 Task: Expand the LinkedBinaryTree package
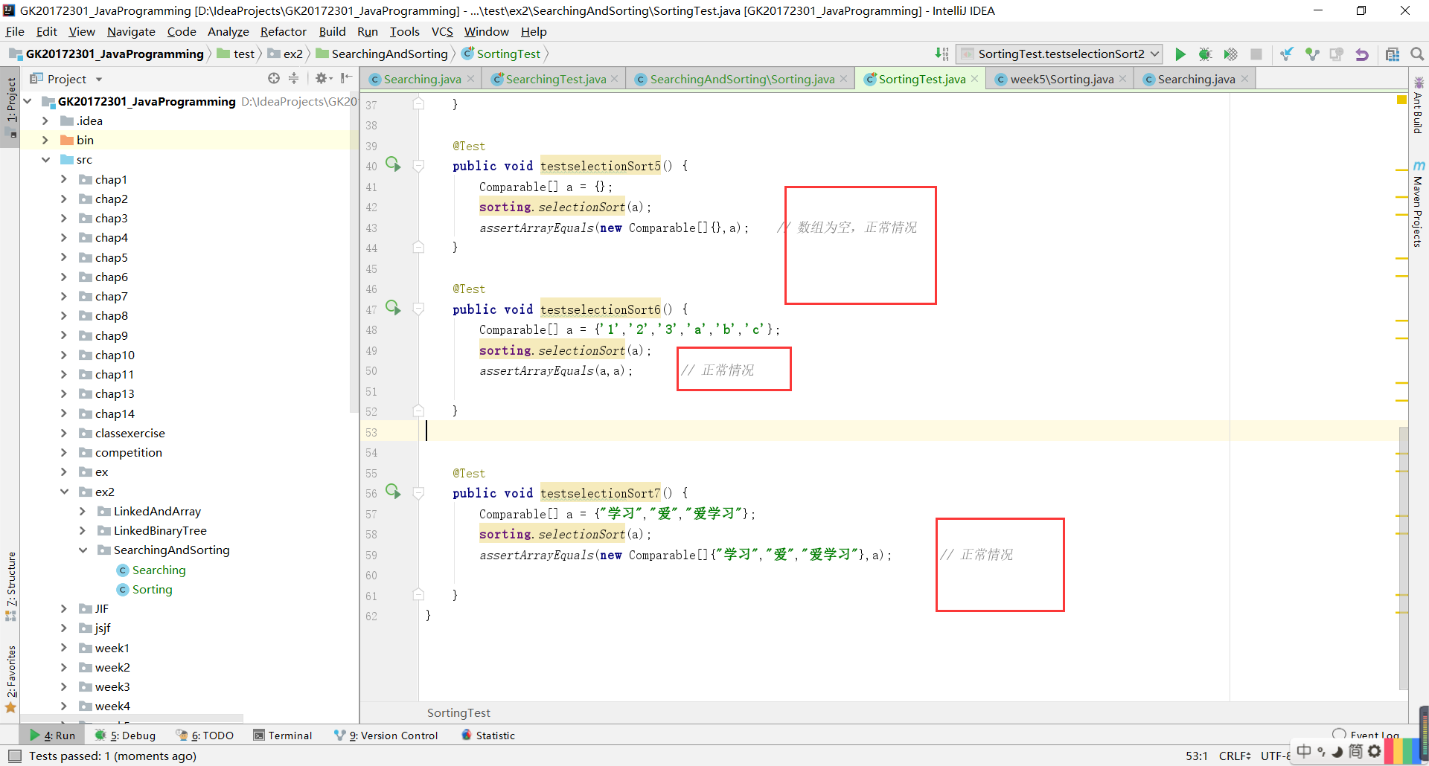coord(83,530)
